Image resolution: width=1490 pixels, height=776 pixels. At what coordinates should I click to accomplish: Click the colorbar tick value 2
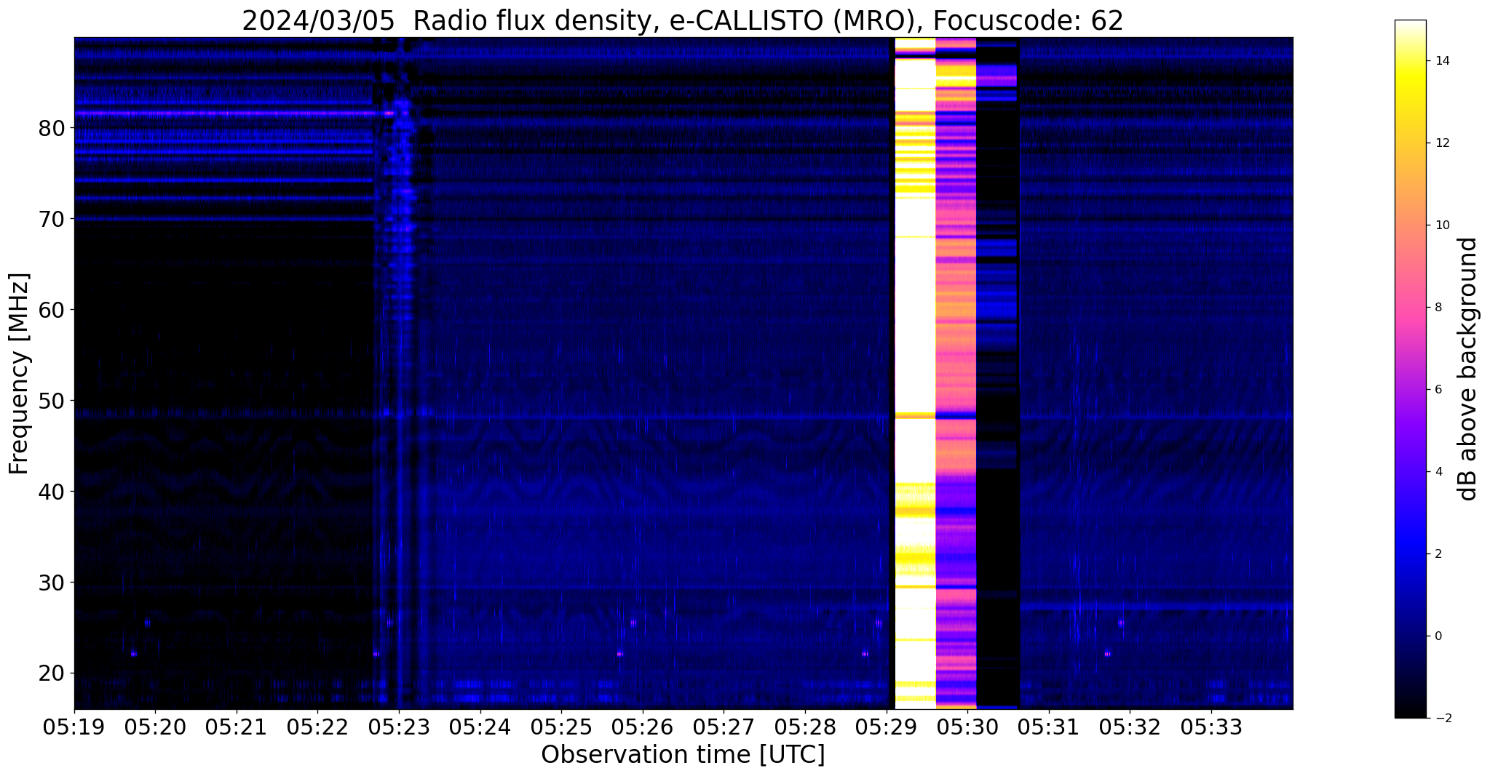coord(1438,554)
